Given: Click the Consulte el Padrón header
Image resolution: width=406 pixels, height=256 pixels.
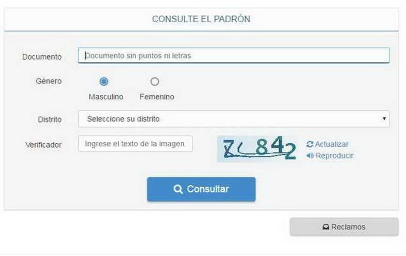Looking at the screenshot, I should click(x=201, y=19).
